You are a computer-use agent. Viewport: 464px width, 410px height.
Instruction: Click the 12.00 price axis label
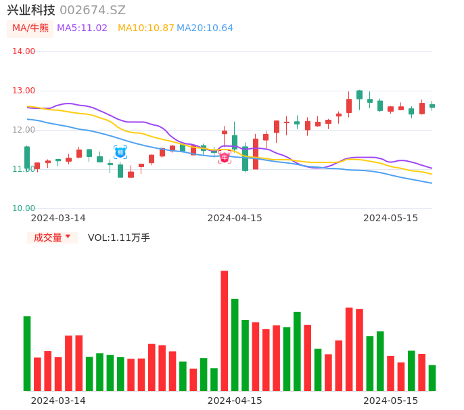click(24, 130)
